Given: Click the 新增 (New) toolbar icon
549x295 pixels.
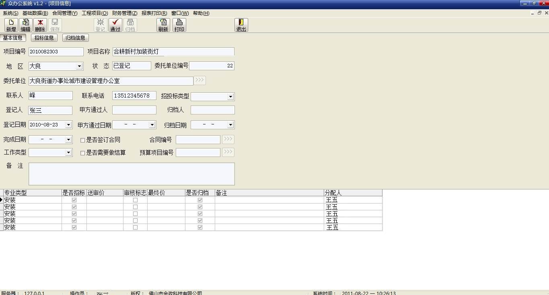Looking at the screenshot, I should [x=11, y=25].
